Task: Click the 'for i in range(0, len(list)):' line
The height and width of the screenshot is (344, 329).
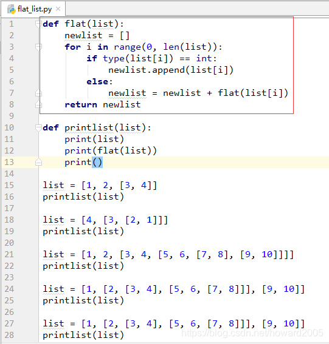Action: click(x=144, y=47)
